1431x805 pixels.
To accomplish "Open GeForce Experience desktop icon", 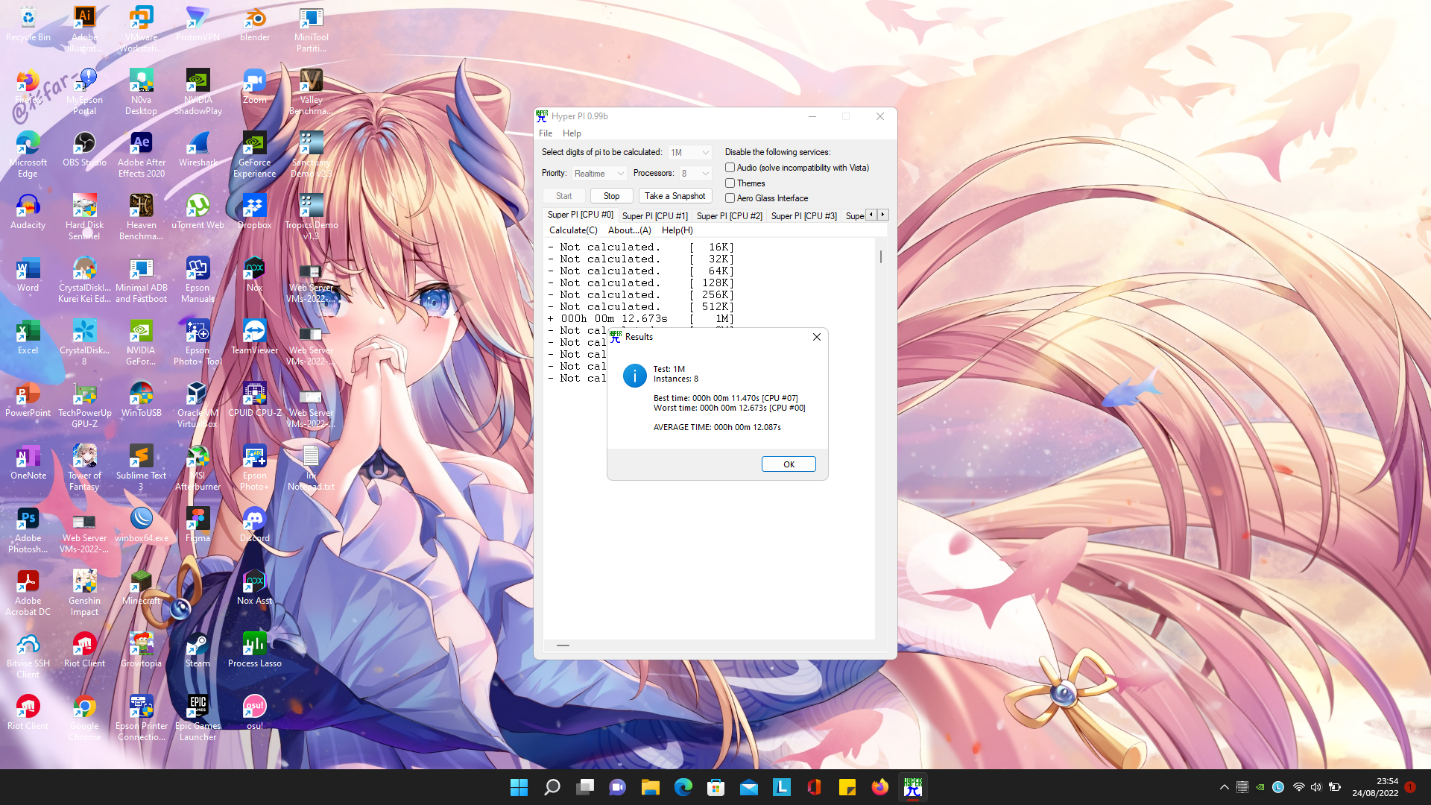I will pos(254,154).
